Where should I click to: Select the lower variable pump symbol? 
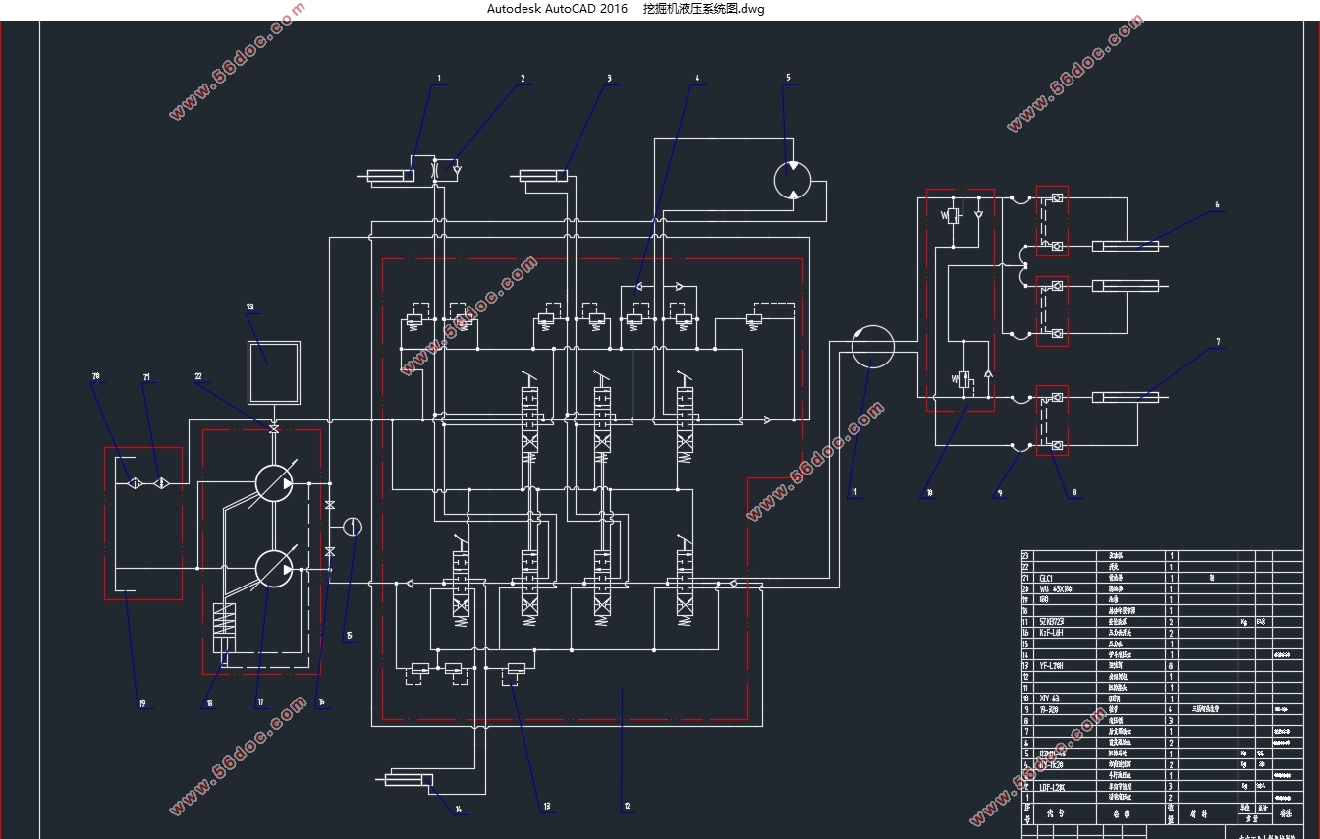(x=274, y=569)
